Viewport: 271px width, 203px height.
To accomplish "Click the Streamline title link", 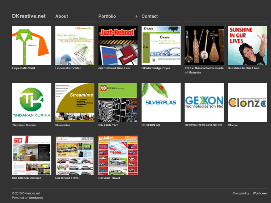I will [x=63, y=125].
